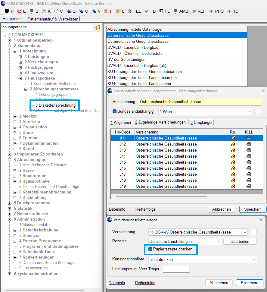Click the Bearbeiten button
The height and width of the screenshot is (292, 267).
coord(240,241)
